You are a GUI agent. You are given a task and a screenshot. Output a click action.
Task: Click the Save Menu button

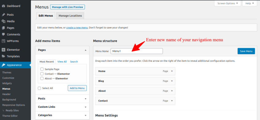pos(246,51)
